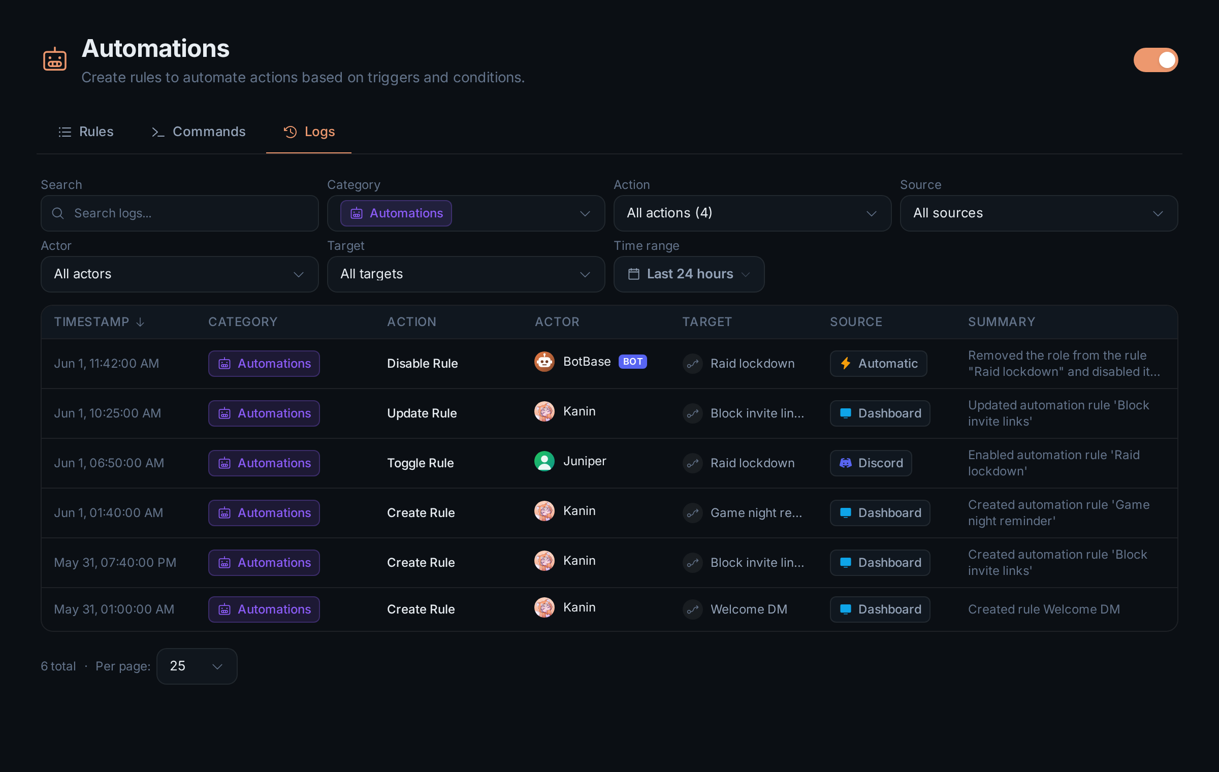Click the 'Jun 1, 06:50:00 AM' timestamp
1219x772 pixels.
click(109, 463)
